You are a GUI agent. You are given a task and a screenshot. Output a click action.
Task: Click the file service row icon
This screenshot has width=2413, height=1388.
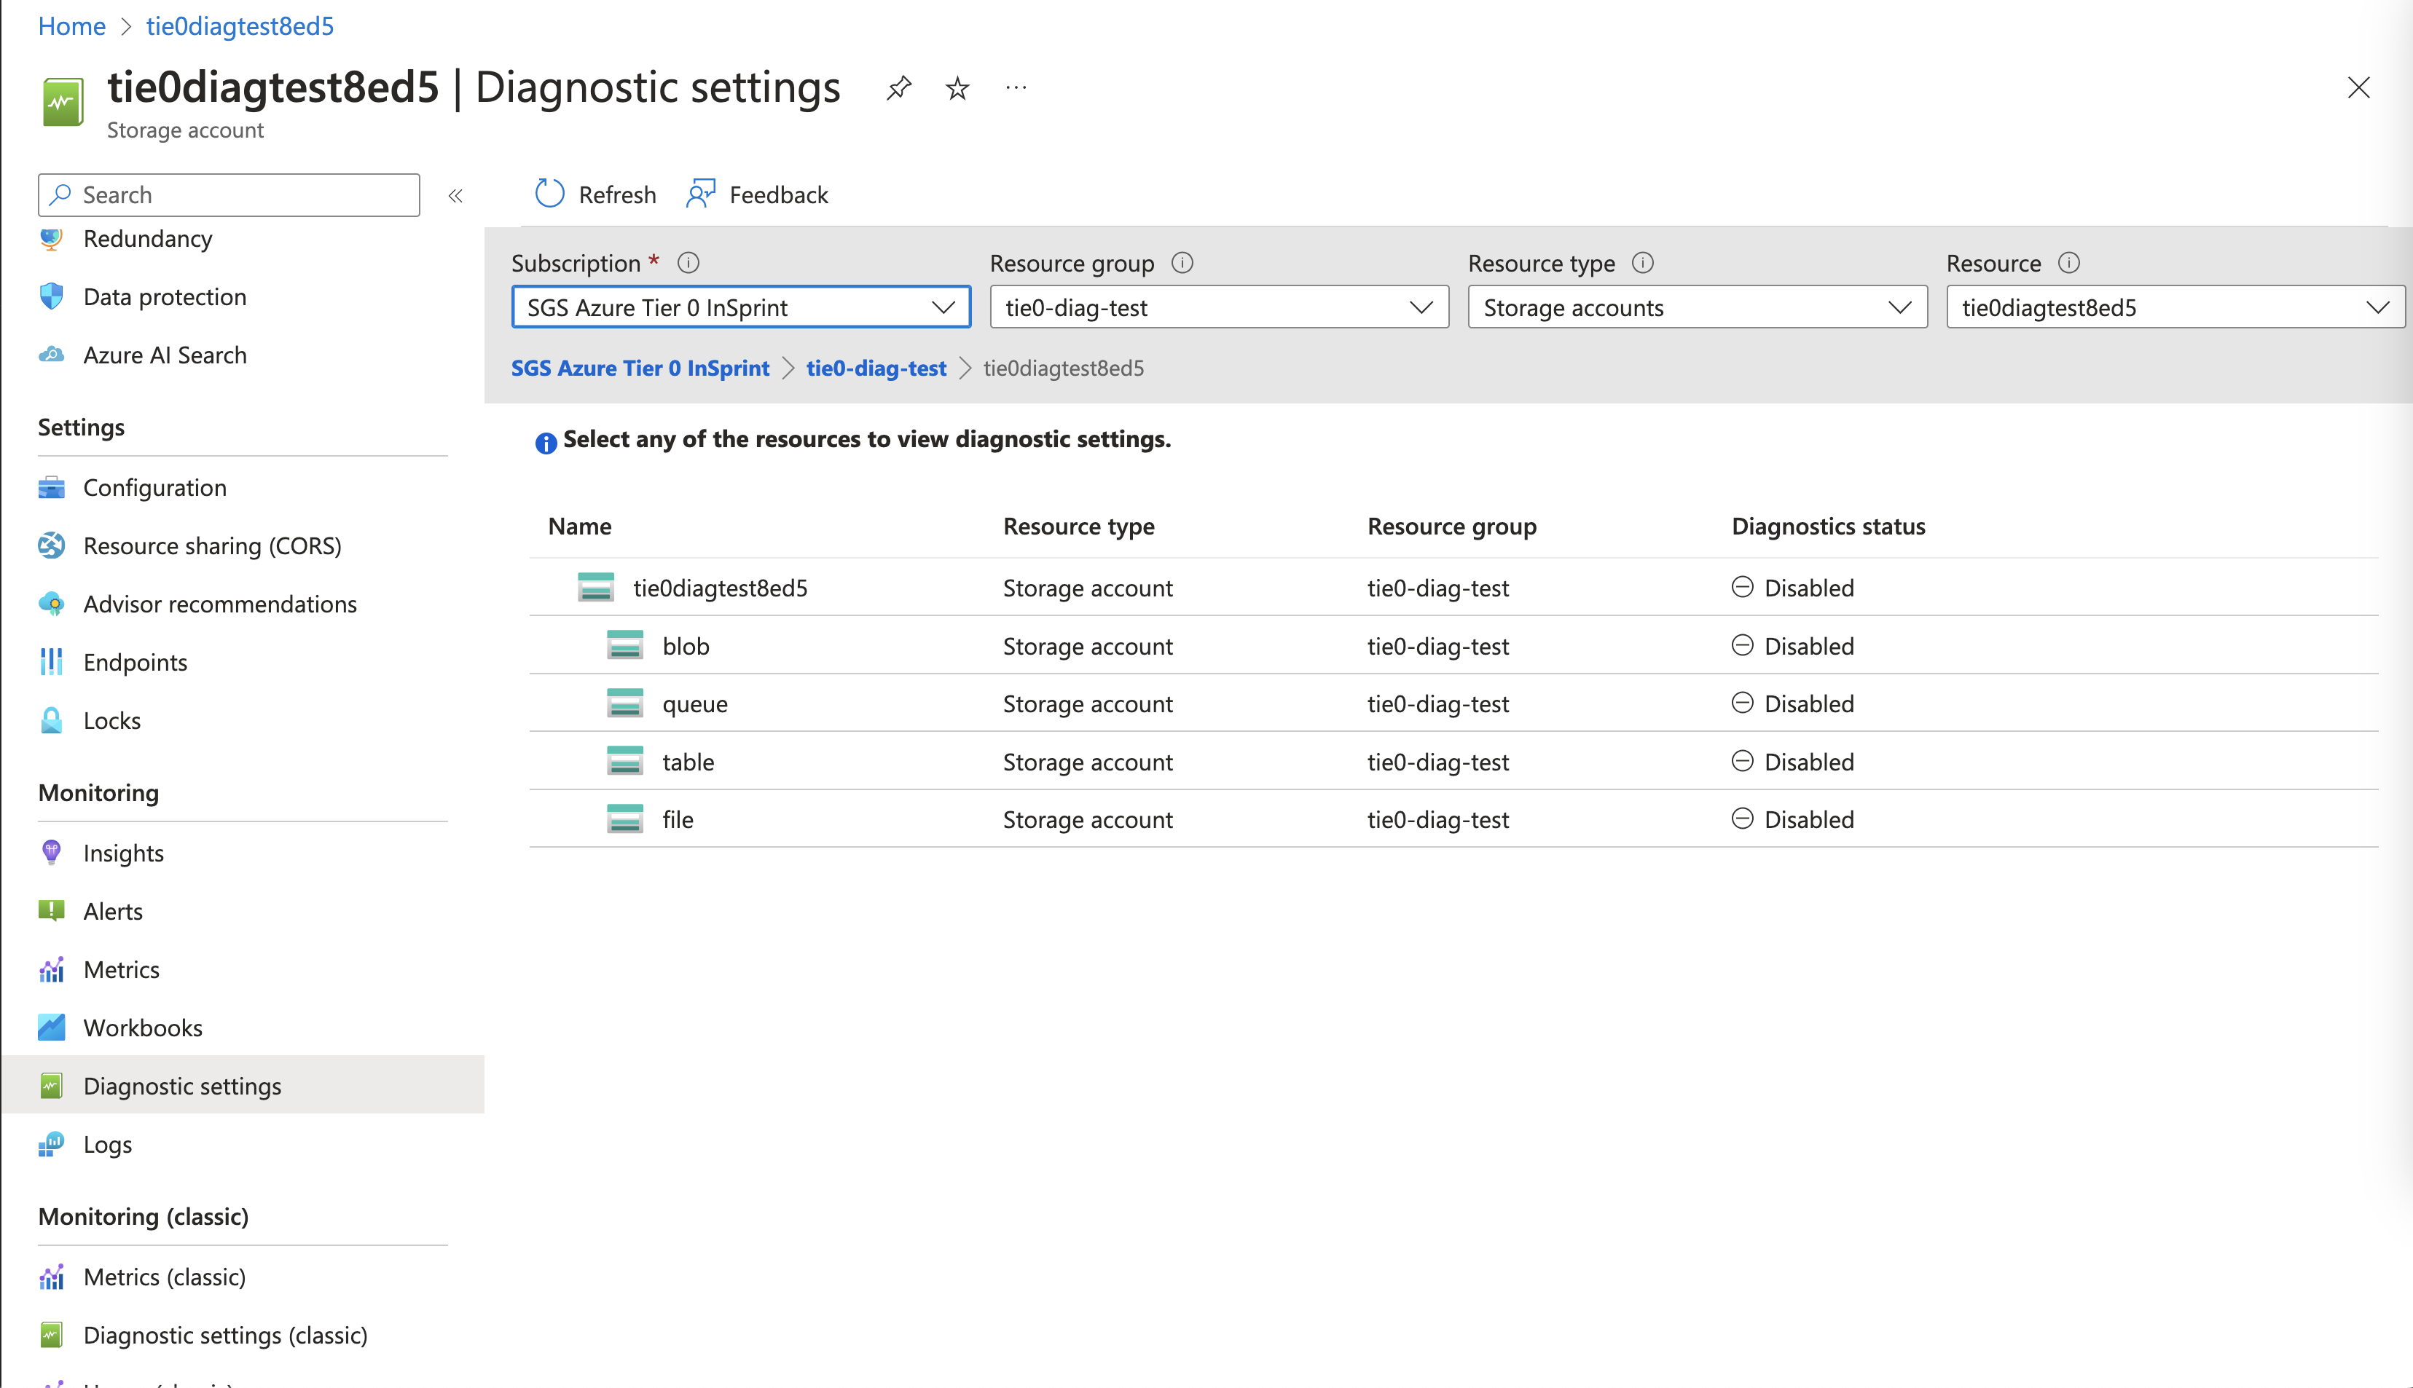[624, 819]
